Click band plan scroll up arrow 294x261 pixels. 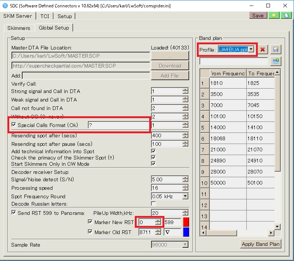(277, 72)
